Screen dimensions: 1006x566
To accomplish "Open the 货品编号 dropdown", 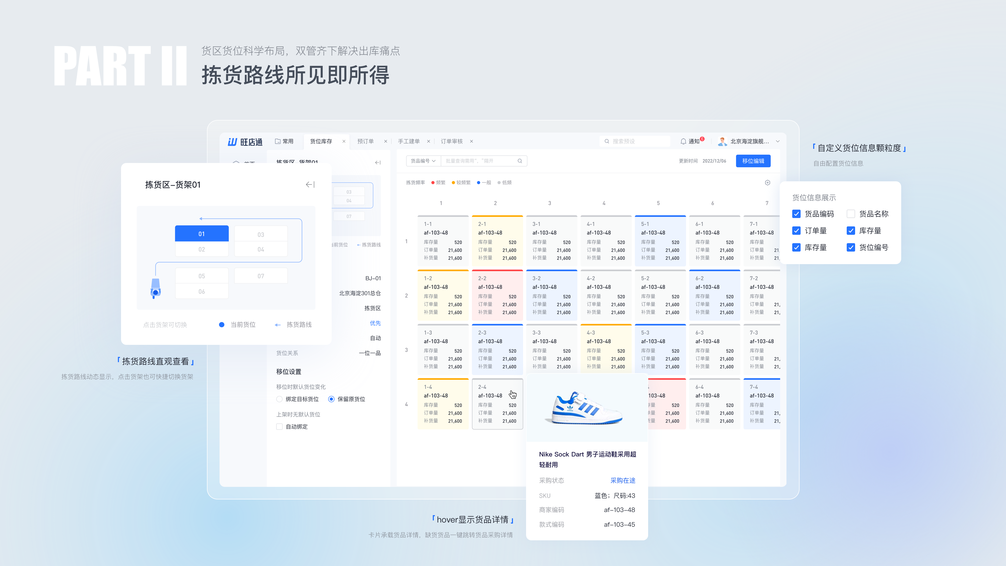I will pos(423,161).
